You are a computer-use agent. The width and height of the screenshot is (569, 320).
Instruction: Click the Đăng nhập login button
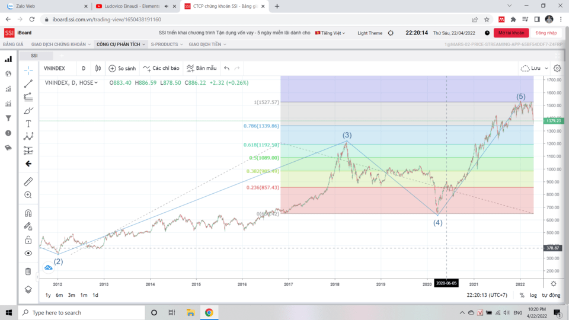546,33
